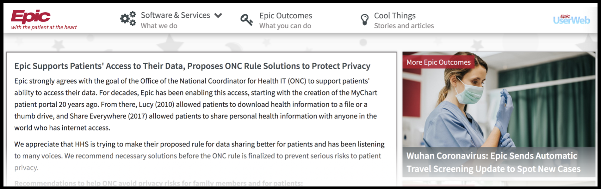Screen dimensions: 601x189
Task: Click the "What you can do" subtitle
Action: (285, 26)
